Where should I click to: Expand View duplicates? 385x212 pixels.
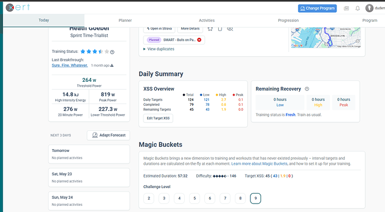[x=158, y=49]
